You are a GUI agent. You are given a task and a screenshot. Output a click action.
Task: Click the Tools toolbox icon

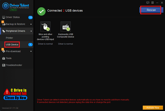(x=4, y=58)
